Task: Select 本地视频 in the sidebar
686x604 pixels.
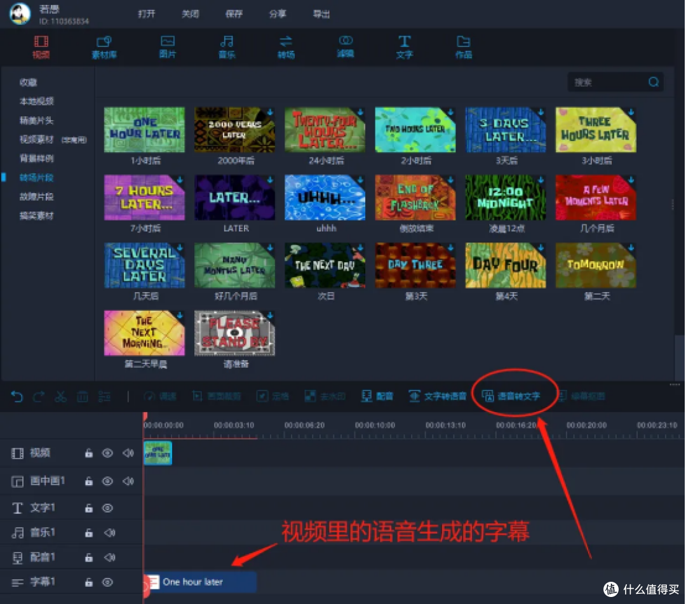Action: (37, 102)
